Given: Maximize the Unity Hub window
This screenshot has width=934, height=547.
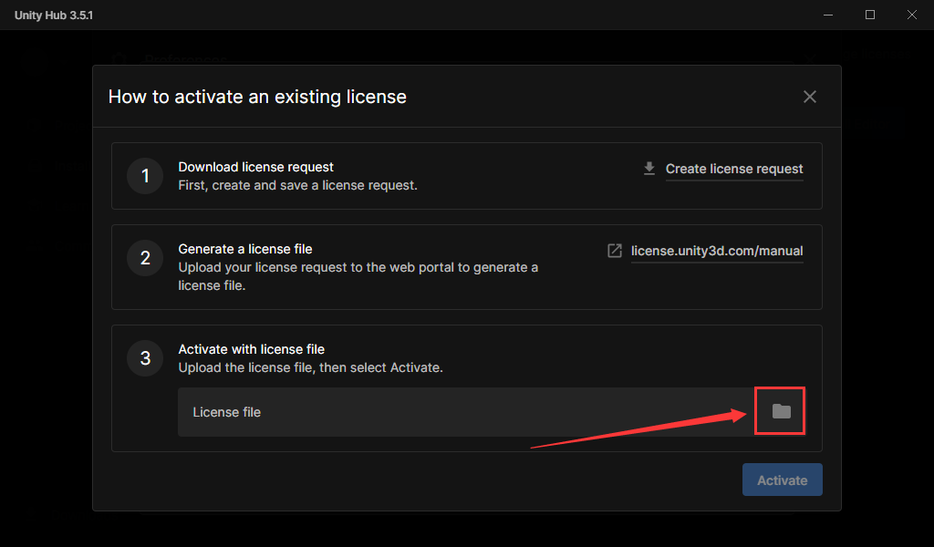Looking at the screenshot, I should point(870,15).
